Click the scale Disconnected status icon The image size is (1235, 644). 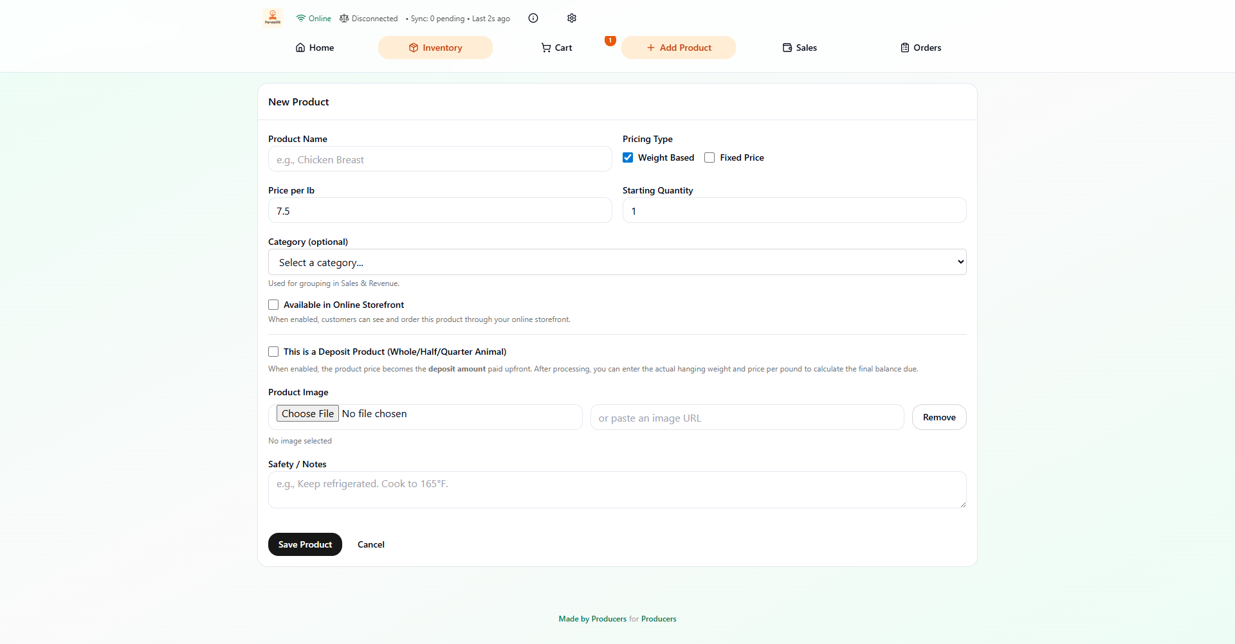[344, 18]
